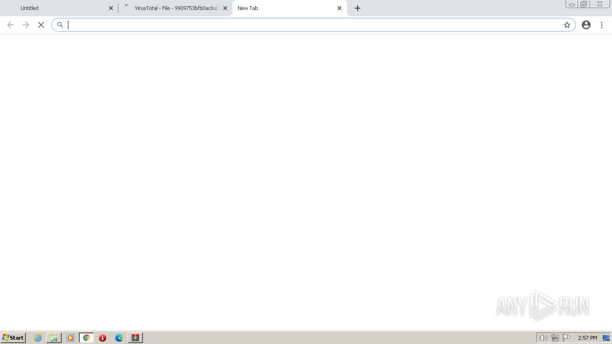
Task: Stop loading the page
Action: [x=41, y=25]
